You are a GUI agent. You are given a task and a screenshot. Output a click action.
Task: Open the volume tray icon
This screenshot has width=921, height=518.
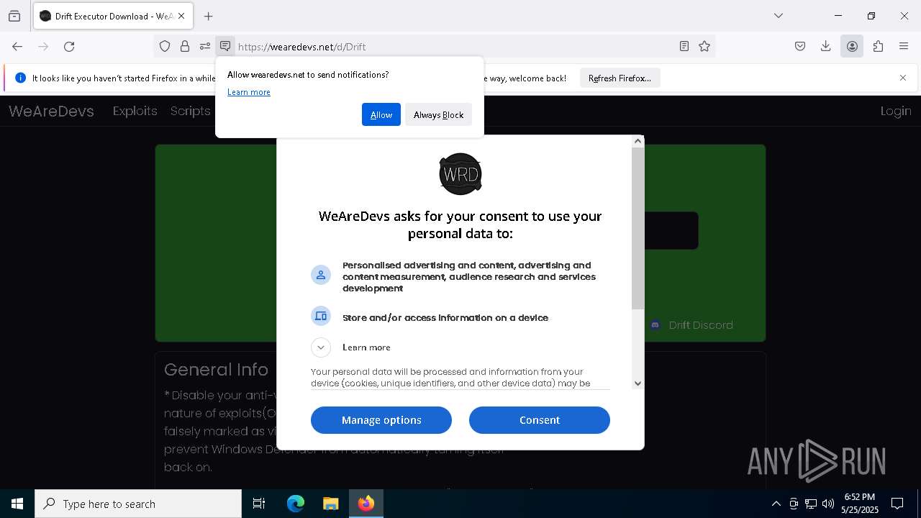(828, 504)
